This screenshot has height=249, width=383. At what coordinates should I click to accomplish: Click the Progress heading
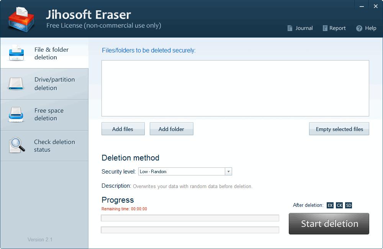point(118,200)
